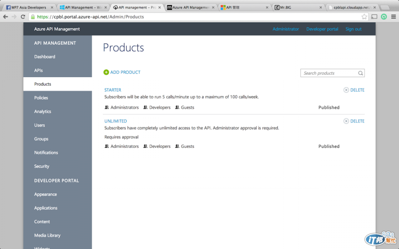Open the Dashboard sidebar item

point(44,57)
